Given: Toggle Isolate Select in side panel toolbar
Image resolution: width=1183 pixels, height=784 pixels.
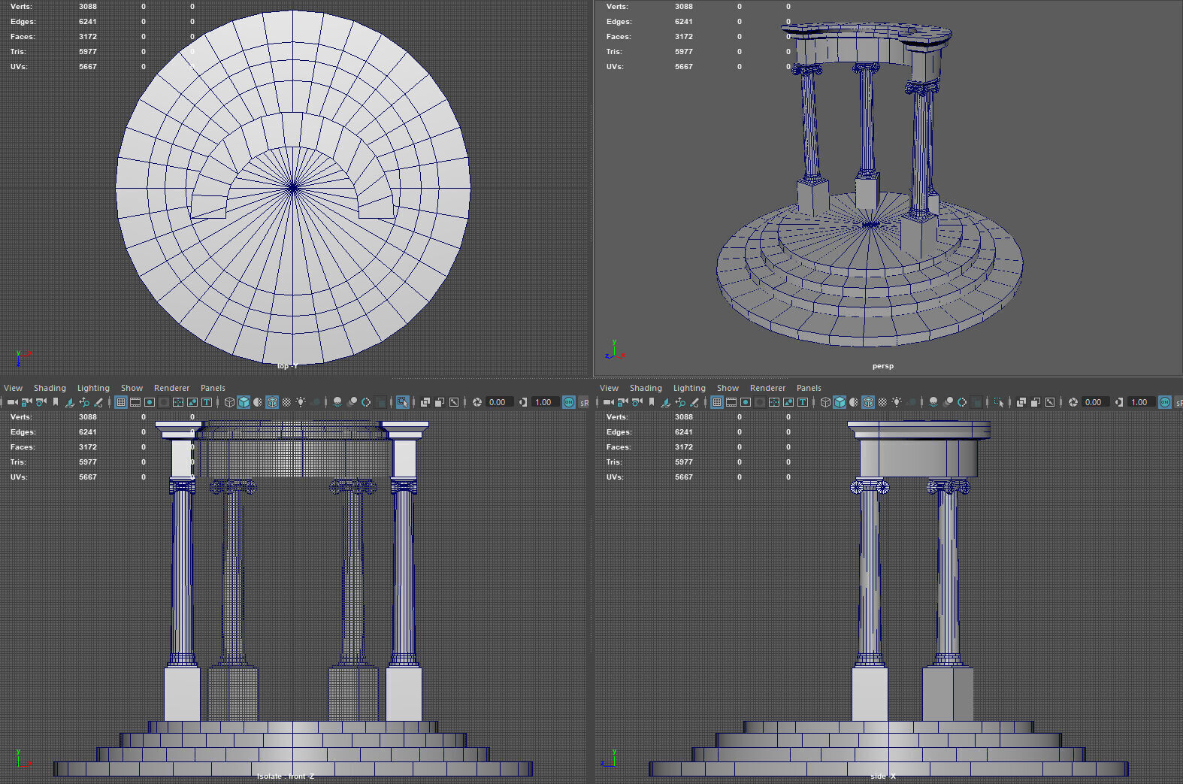Looking at the screenshot, I should (x=999, y=402).
